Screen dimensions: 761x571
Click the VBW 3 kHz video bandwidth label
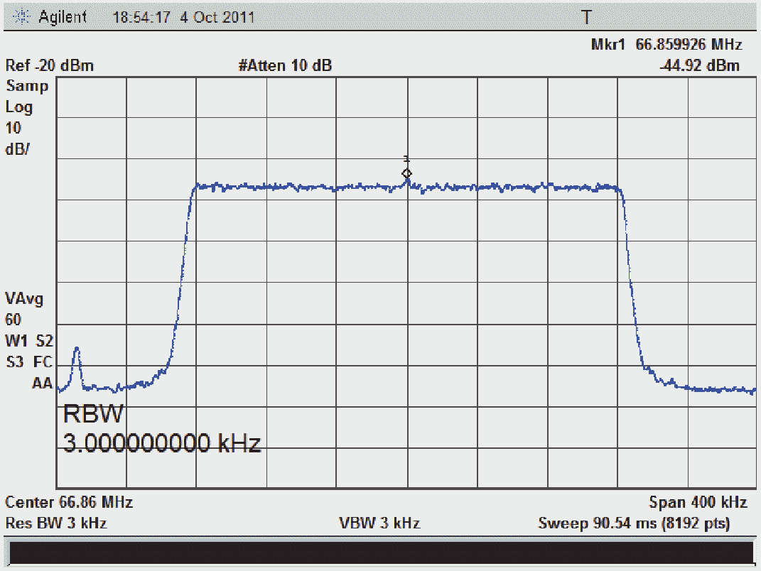pyautogui.click(x=380, y=523)
